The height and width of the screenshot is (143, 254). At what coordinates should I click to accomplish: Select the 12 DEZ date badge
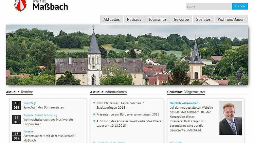(x=16, y=120)
